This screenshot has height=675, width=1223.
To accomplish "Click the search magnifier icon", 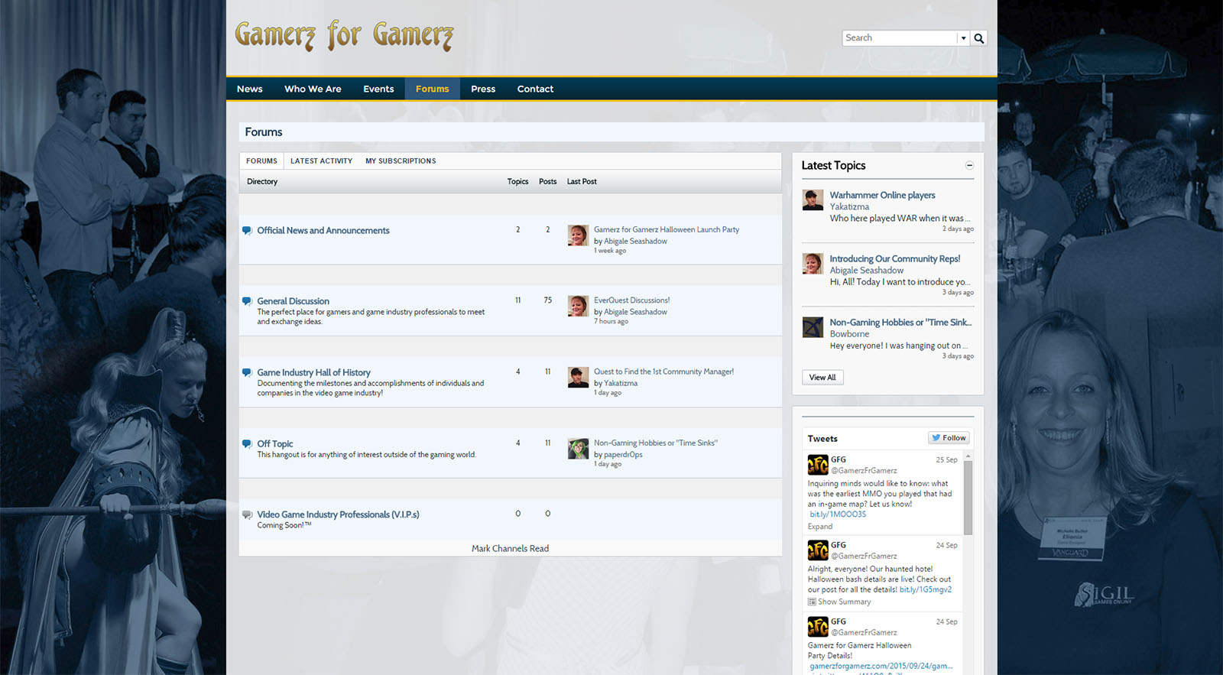I will [x=978, y=38].
